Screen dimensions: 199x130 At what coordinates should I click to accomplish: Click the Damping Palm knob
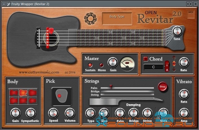[x=120, y=113]
